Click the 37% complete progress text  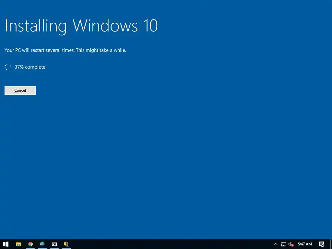coord(30,67)
